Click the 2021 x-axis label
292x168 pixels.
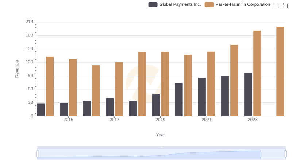pyautogui.click(x=207, y=120)
